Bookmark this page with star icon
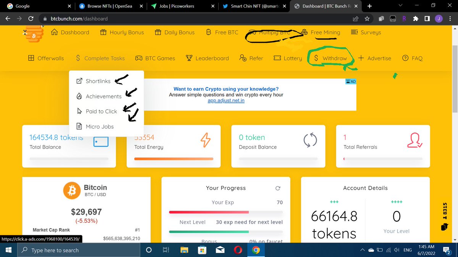458x257 pixels. coord(367,19)
